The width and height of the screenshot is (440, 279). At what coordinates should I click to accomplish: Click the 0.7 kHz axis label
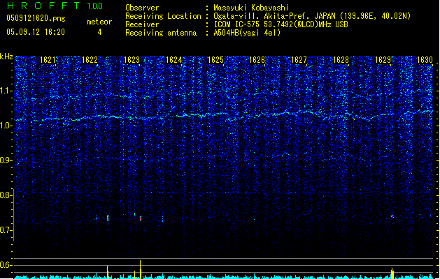(7, 230)
